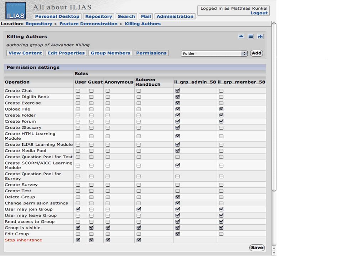Save the permission settings
The width and height of the screenshot is (342, 256).
[257, 247]
